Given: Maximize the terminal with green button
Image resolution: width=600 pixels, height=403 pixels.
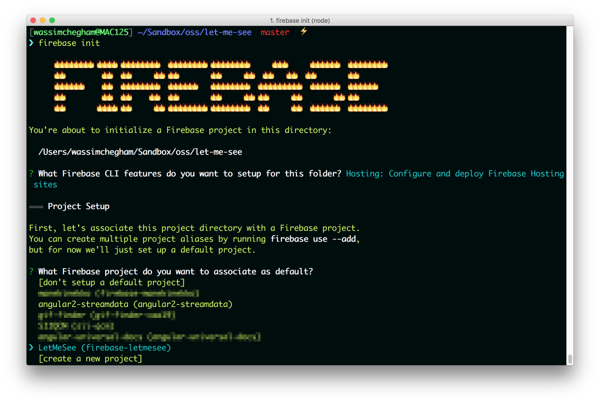Looking at the screenshot, I should coord(52,20).
